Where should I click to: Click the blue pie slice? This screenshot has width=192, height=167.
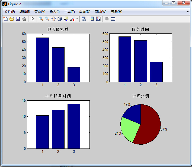click(133, 114)
